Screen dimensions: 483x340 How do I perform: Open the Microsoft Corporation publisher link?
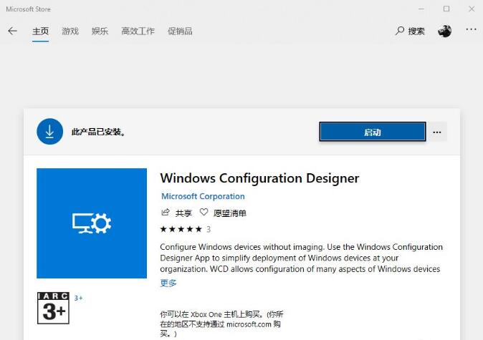(203, 196)
